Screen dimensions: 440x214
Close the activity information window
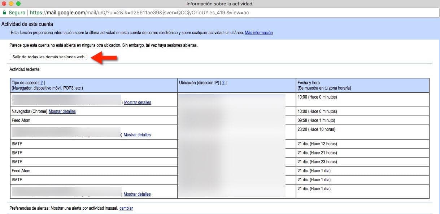click(x=4, y=4)
